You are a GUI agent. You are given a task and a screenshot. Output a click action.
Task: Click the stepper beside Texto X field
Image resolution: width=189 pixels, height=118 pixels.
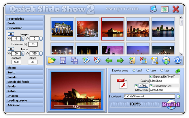23,54
